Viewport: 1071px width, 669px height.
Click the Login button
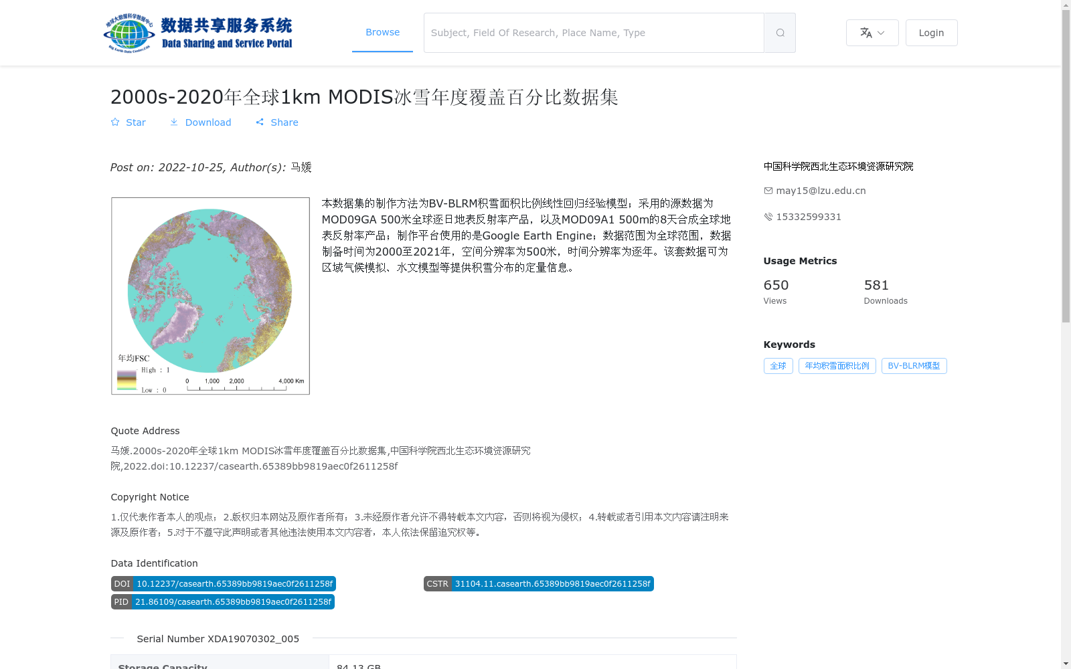[931, 33]
